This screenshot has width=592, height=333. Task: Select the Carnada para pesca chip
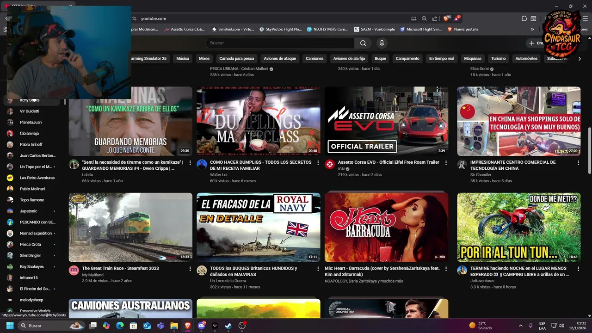[x=237, y=59]
